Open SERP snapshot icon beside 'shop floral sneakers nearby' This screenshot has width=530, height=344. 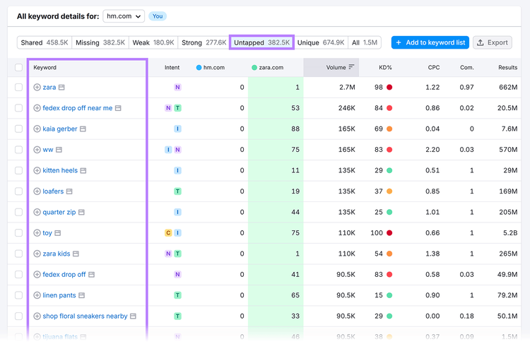[133, 316]
